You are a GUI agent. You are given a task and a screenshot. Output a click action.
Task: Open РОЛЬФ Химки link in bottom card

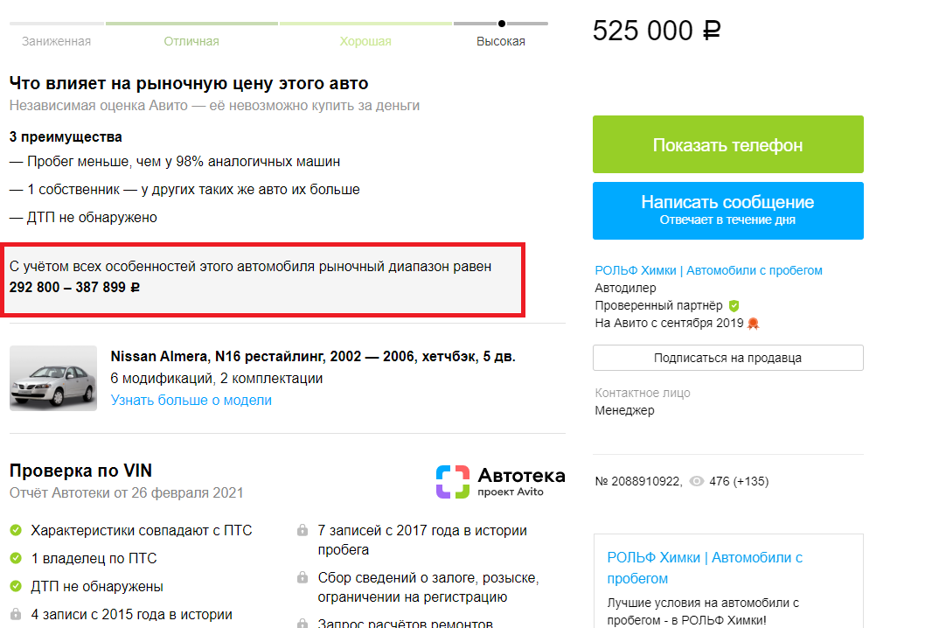click(x=705, y=568)
